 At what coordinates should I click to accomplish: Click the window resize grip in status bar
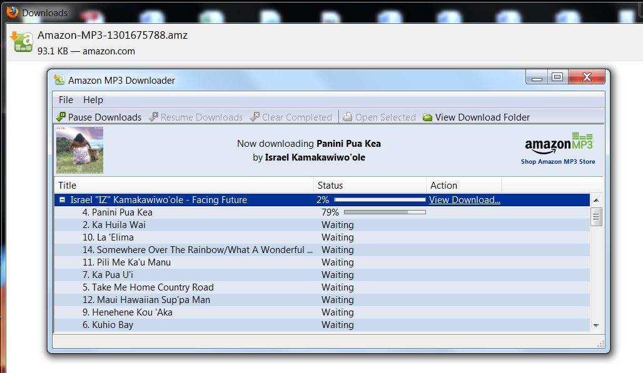[600, 344]
